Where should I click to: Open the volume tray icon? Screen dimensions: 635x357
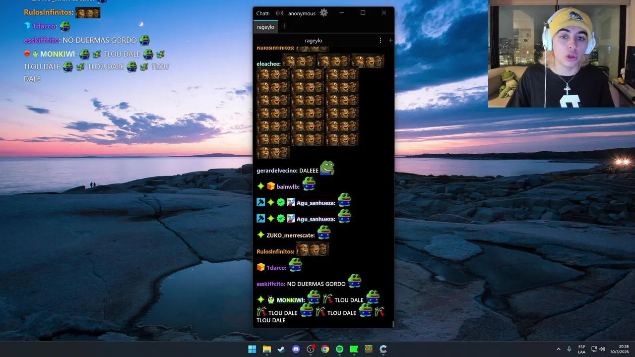602,349
